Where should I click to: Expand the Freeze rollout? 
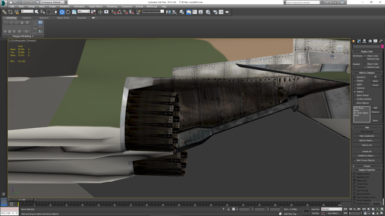367,166
